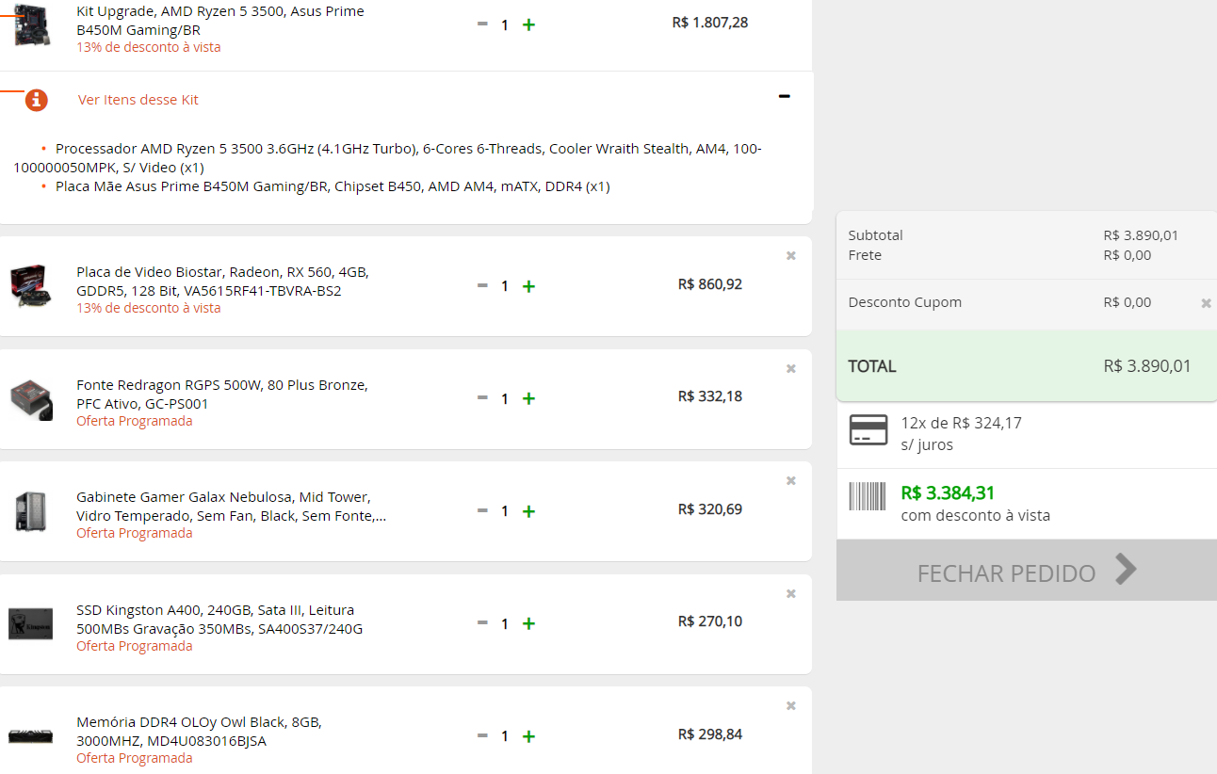The image size is (1217, 774).
Task: Select the price R$ 270,10
Action: click(710, 621)
